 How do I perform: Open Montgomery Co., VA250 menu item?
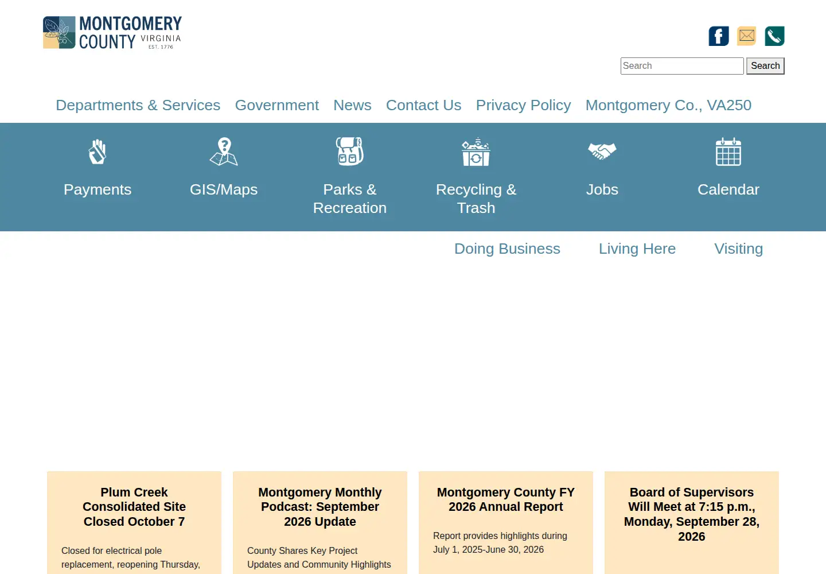coord(668,105)
